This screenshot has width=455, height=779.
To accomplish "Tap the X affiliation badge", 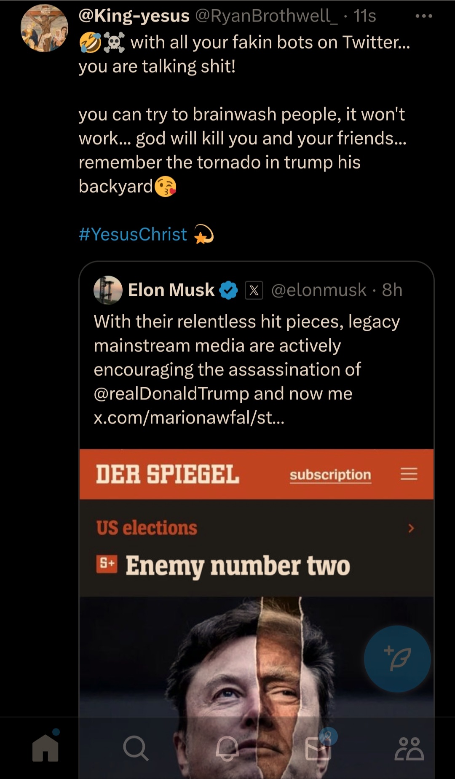I will click(254, 290).
